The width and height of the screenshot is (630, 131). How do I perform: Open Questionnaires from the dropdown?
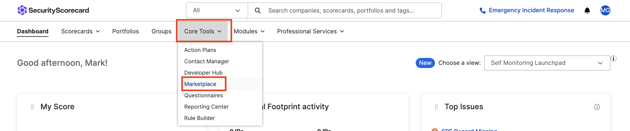(x=203, y=95)
